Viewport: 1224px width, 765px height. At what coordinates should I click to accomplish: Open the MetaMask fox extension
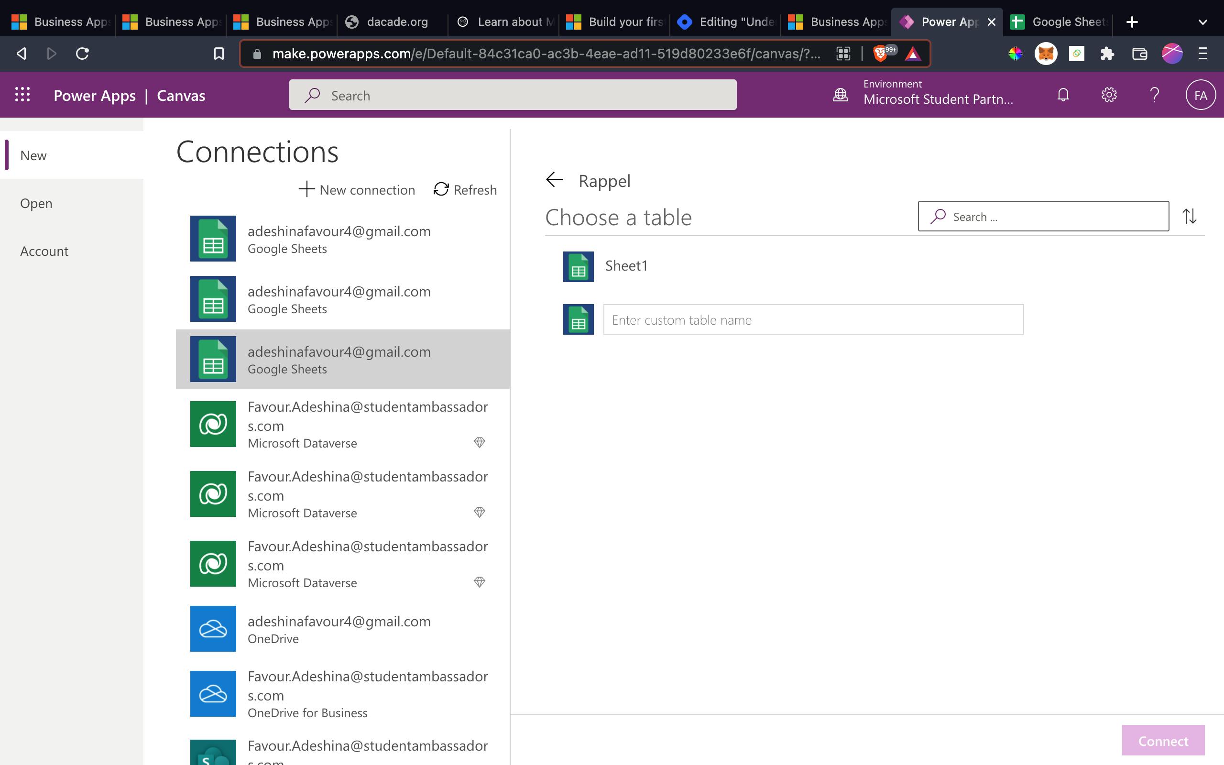pyautogui.click(x=1046, y=53)
